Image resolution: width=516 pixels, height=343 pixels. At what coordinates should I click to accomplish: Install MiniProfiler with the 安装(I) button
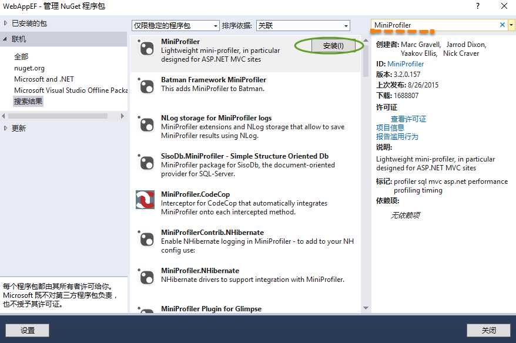(x=333, y=46)
